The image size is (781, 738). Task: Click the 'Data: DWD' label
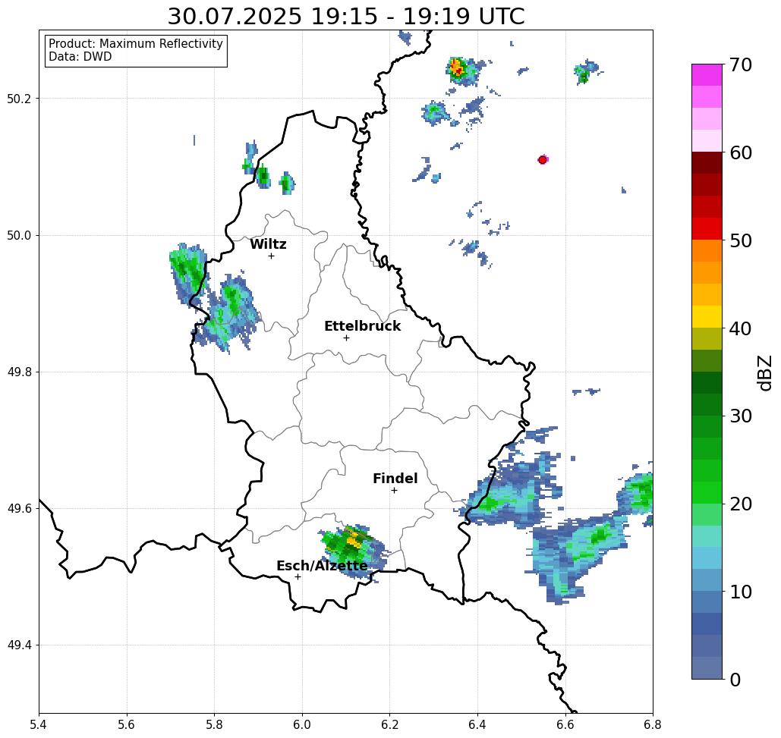pos(80,57)
